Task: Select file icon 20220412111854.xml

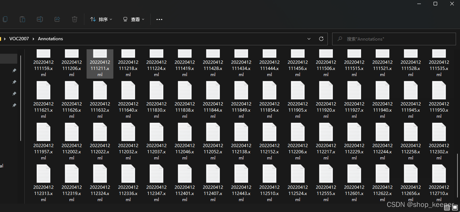Action: pyautogui.click(x=269, y=90)
